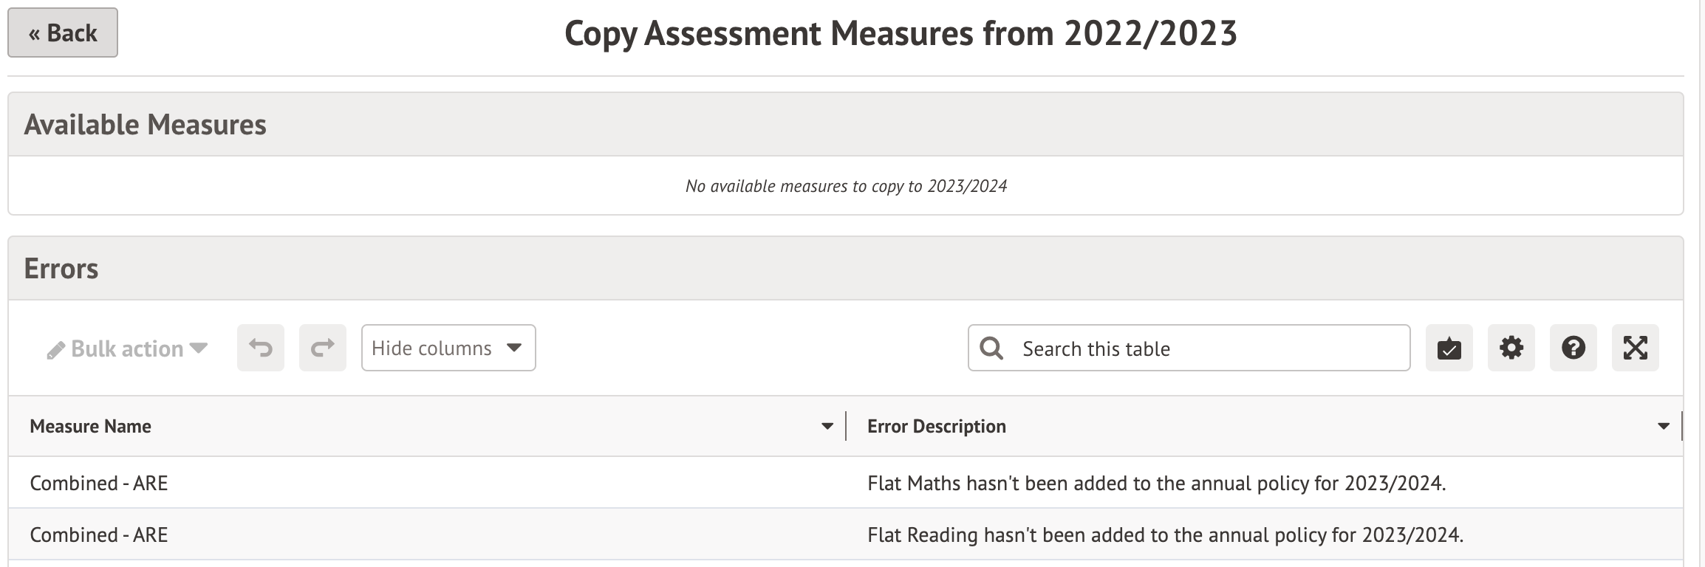Viewport: 1705px width, 567px height.
Task: Click the undo arrow icon
Action: [261, 348]
